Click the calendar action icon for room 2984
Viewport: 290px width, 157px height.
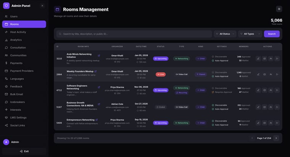264,75
